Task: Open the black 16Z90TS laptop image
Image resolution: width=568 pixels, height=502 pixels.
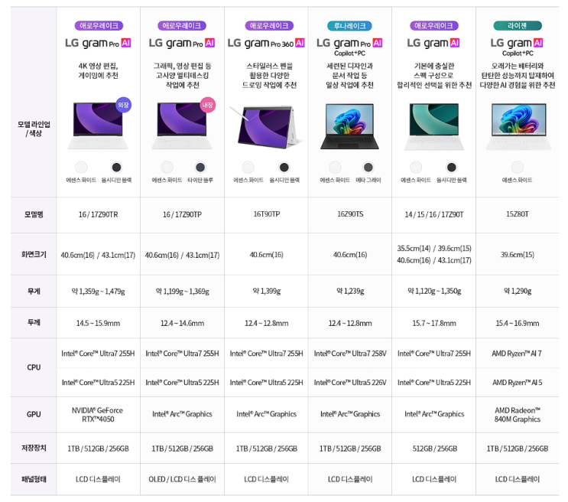Action: pos(349,126)
